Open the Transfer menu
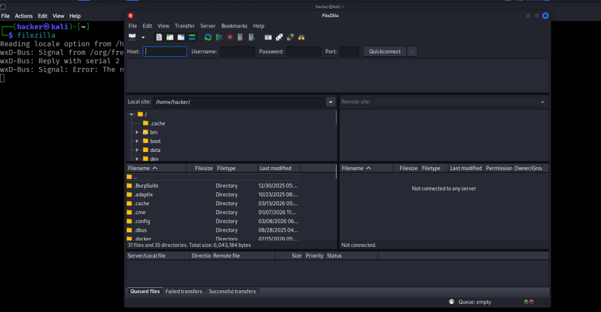The width and height of the screenshot is (601, 312). click(x=184, y=26)
